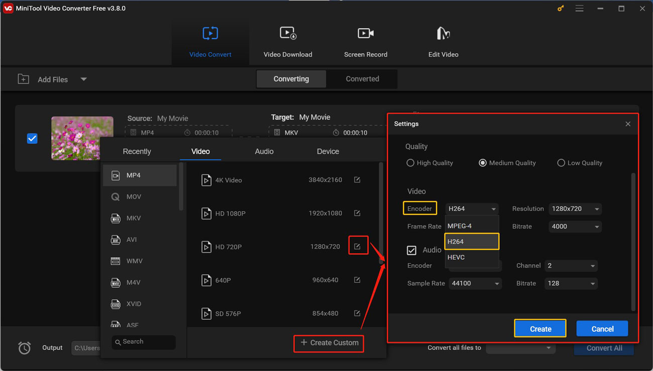Select WMV format in sidebar
This screenshot has width=653, height=371.
(140, 261)
